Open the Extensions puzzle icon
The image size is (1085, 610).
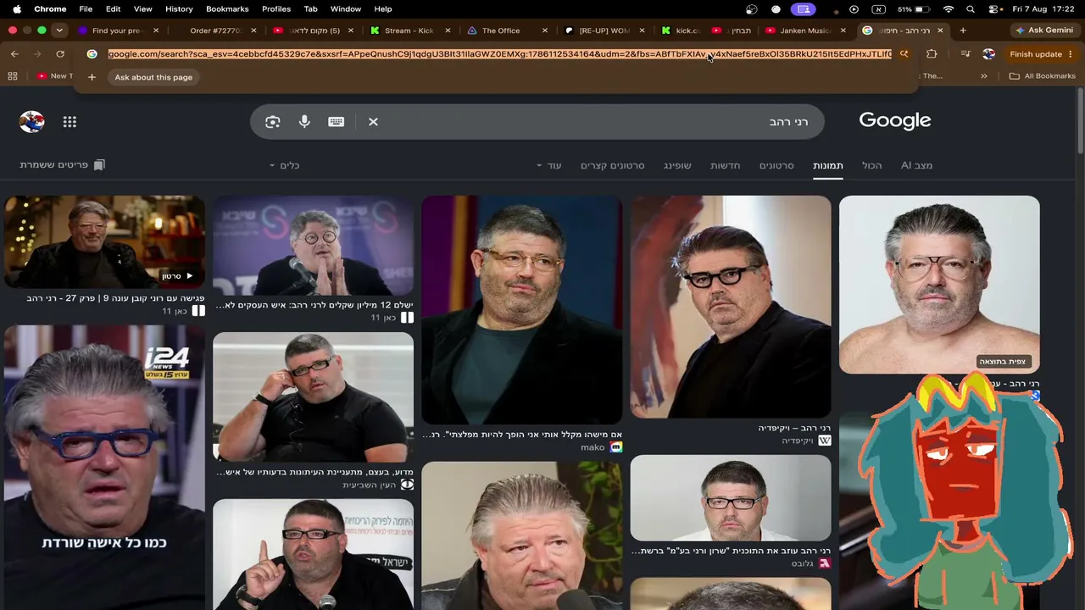[x=932, y=54]
